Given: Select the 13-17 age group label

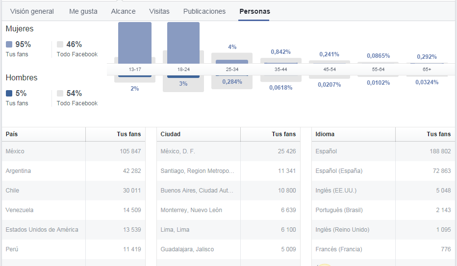Looking at the screenshot, I should pos(135,69).
